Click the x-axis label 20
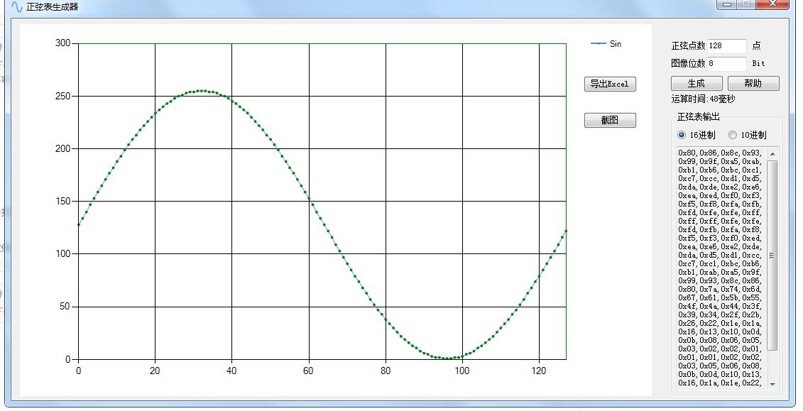Image resolution: width=803 pixels, height=411 pixels. point(155,371)
